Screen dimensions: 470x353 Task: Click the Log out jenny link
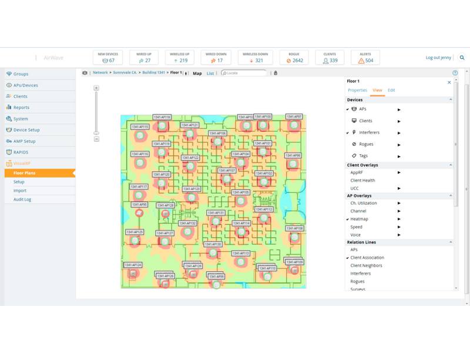439,58
